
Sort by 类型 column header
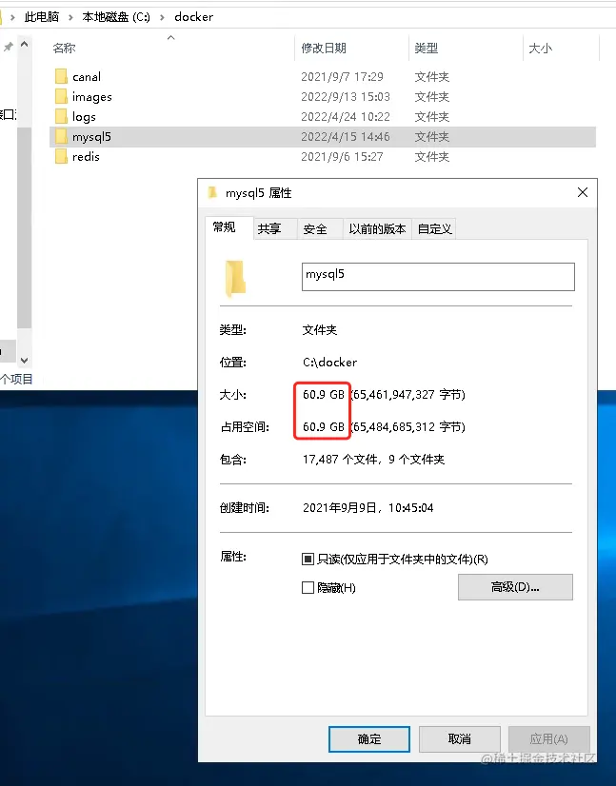(x=426, y=49)
